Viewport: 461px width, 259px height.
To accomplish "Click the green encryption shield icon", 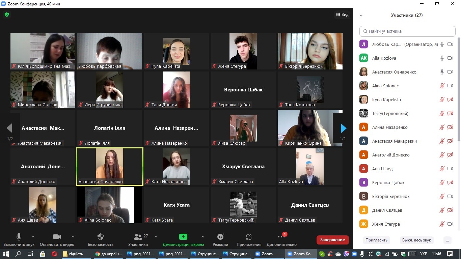I will point(6,15).
